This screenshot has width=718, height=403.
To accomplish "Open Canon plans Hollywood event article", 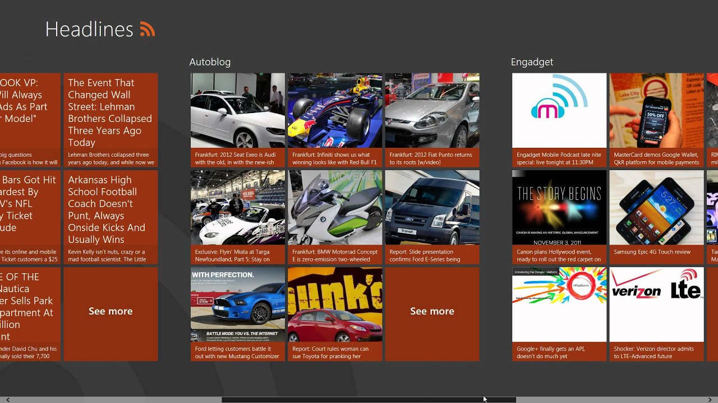I will (559, 217).
